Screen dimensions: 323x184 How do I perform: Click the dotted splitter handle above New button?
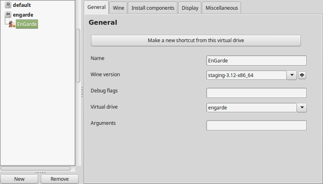(x=40, y=172)
